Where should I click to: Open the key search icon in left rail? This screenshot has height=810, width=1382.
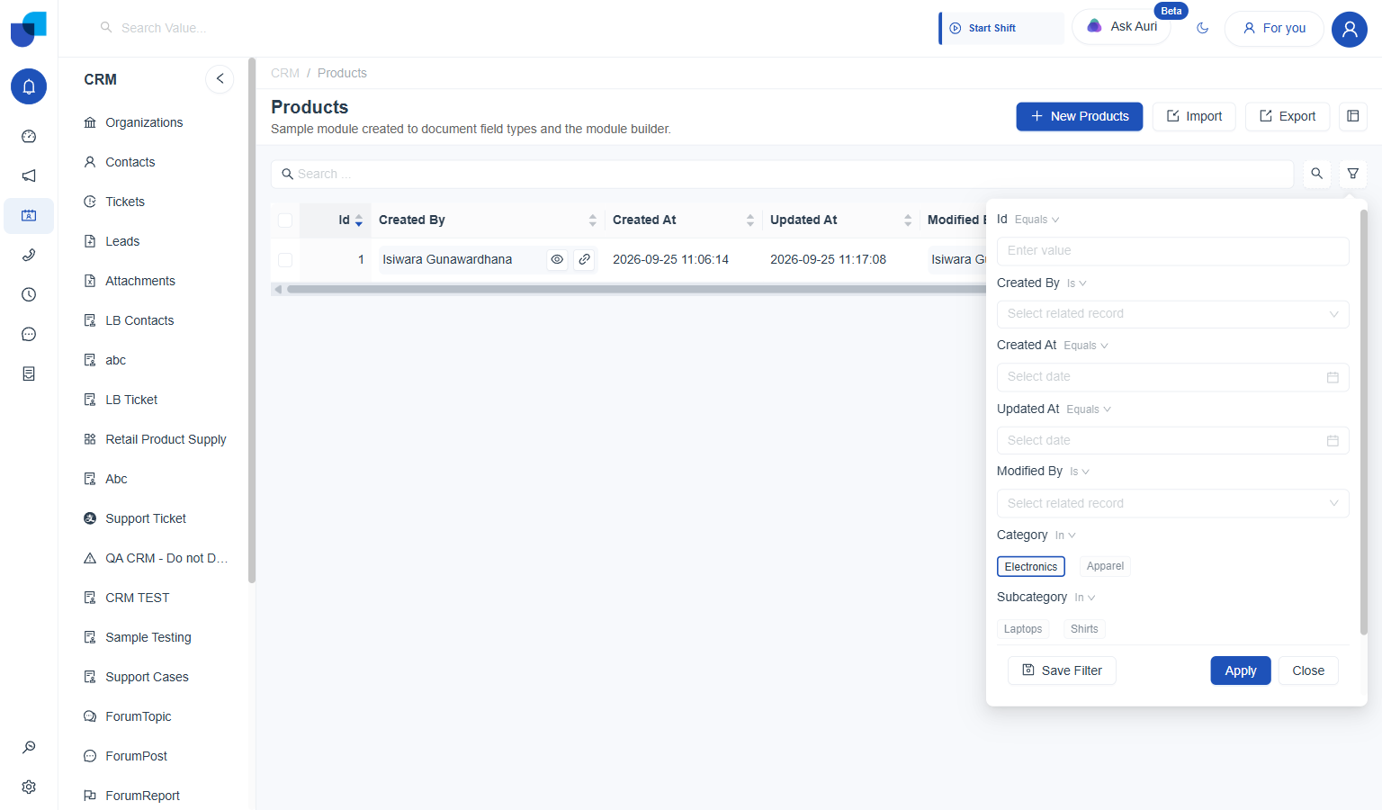pyautogui.click(x=29, y=747)
